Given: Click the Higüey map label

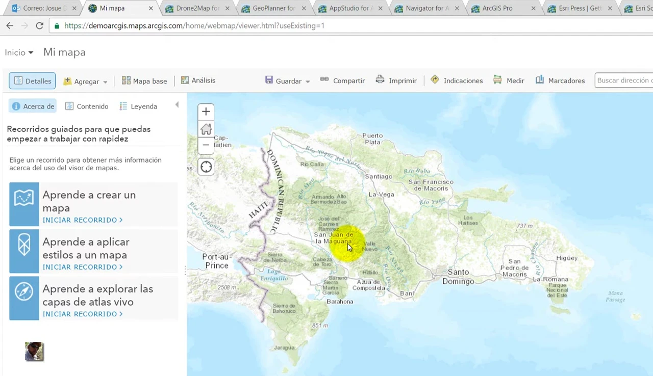Looking at the screenshot, I should tap(567, 258).
